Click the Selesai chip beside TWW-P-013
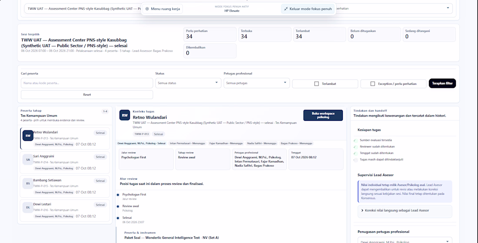Image resolution: width=478 pixels, height=243 pixels. pos(158,134)
